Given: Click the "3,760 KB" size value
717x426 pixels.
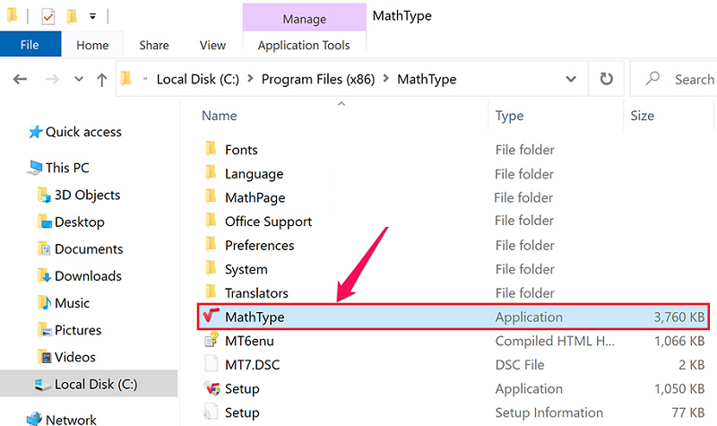Looking at the screenshot, I should pyautogui.click(x=679, y=317).
